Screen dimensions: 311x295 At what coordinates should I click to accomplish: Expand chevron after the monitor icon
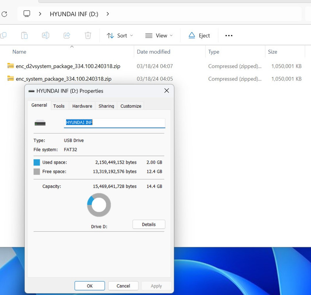(x=40, y=14)
